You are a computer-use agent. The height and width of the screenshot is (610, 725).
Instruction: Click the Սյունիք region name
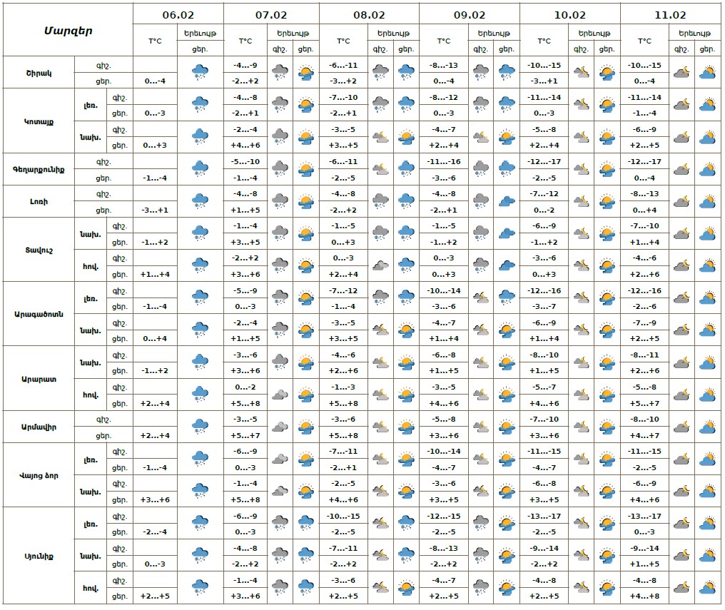click(x=39, y=555)
